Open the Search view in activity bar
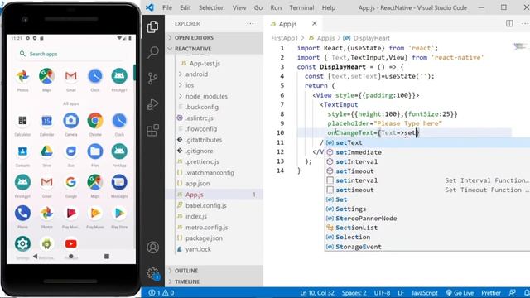530x298 pixels. (x=152, y=52)
